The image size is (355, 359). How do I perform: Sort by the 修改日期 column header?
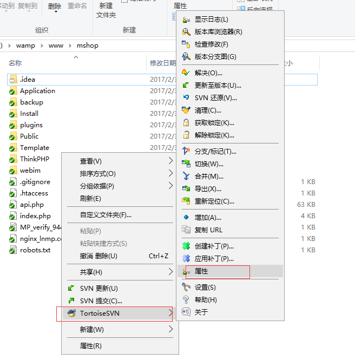tap(162, 63)
